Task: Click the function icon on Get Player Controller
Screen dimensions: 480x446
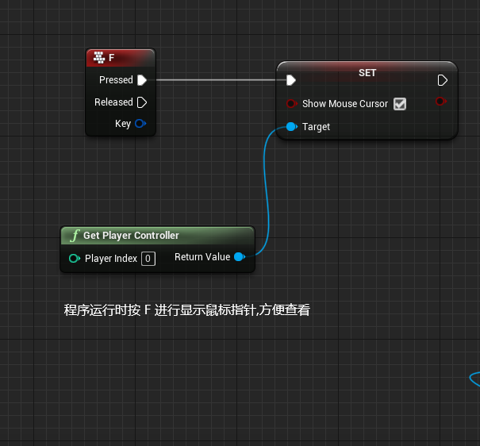Action: (x=75, y=236)
